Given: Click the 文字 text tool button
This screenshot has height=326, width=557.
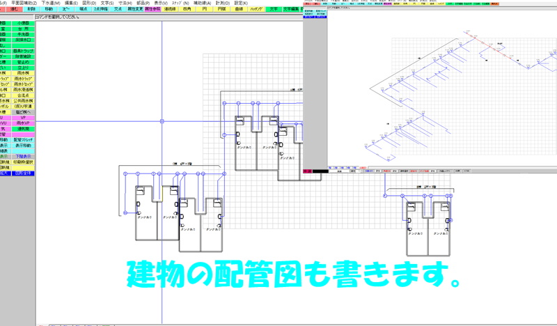Looking at the screenshot, I should coord(273,10).
